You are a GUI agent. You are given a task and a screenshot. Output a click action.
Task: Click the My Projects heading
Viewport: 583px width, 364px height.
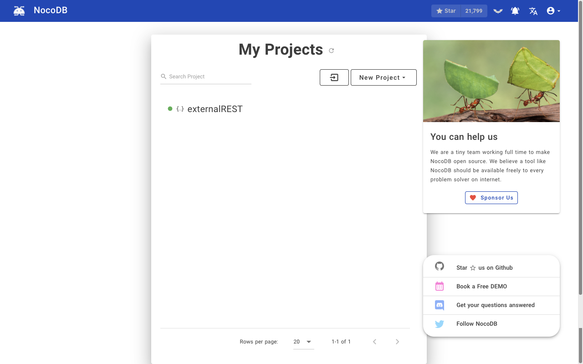tap(281, 49)
